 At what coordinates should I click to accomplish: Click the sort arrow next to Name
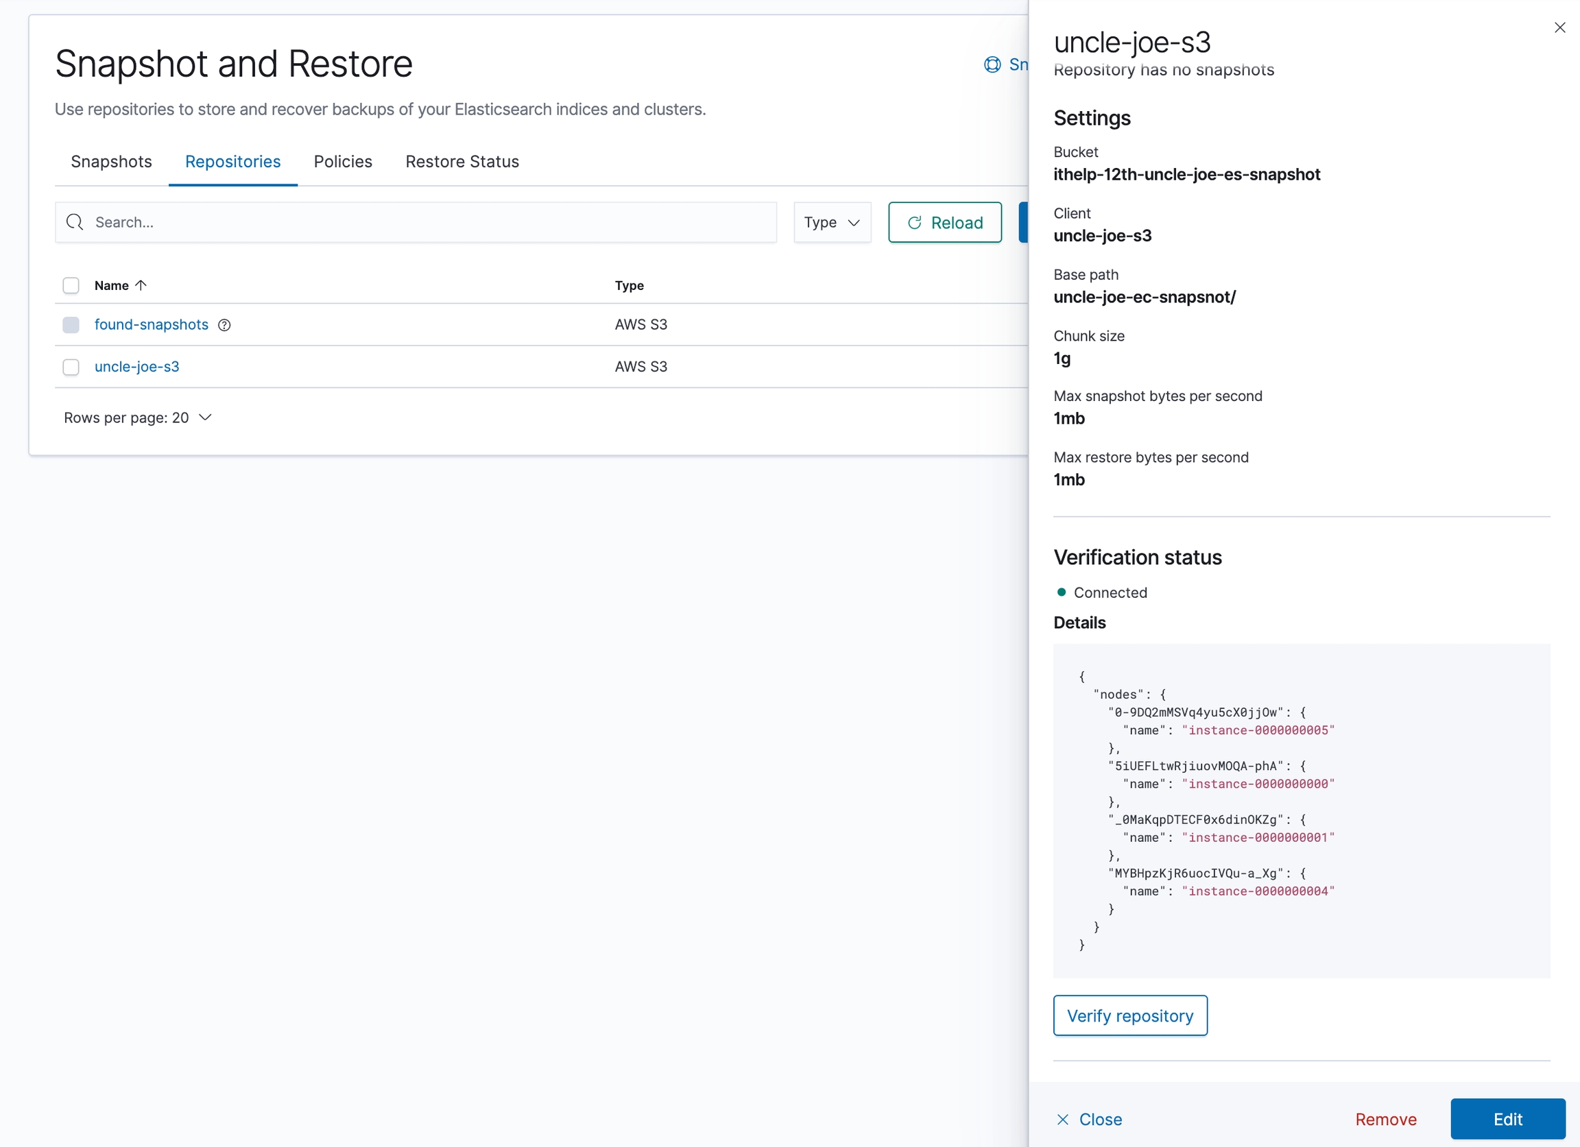[x=141, y=285]
